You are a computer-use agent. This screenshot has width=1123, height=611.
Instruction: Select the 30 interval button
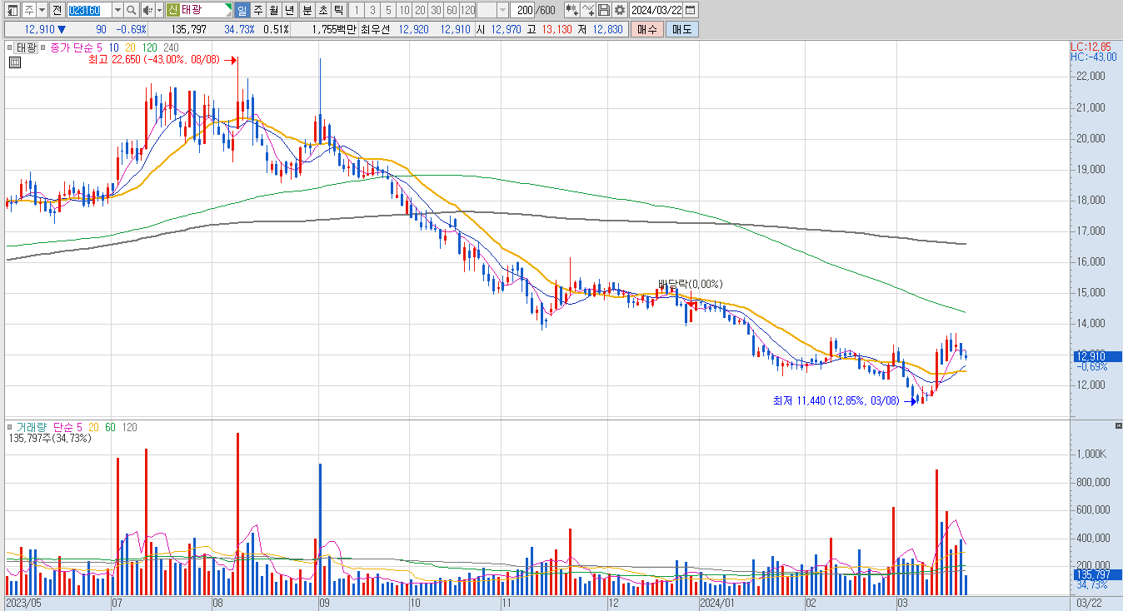[x=436, y=10]
